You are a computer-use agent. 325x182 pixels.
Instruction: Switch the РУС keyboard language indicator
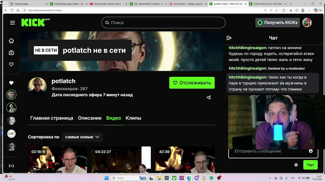(x=293, y=178)
